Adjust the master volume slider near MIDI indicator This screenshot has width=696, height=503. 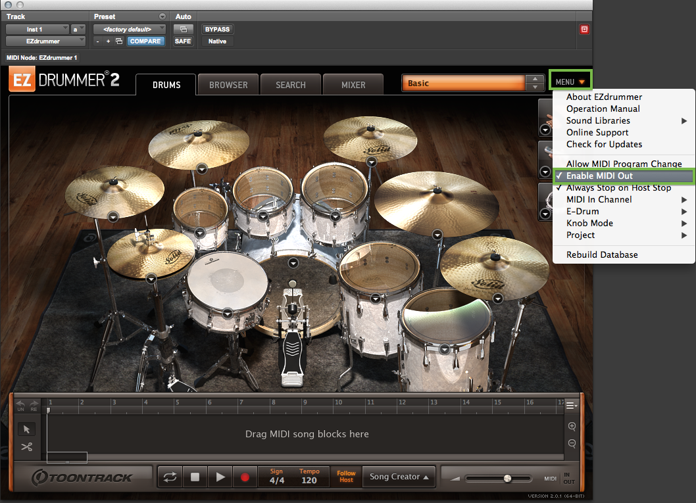[507, 479]
